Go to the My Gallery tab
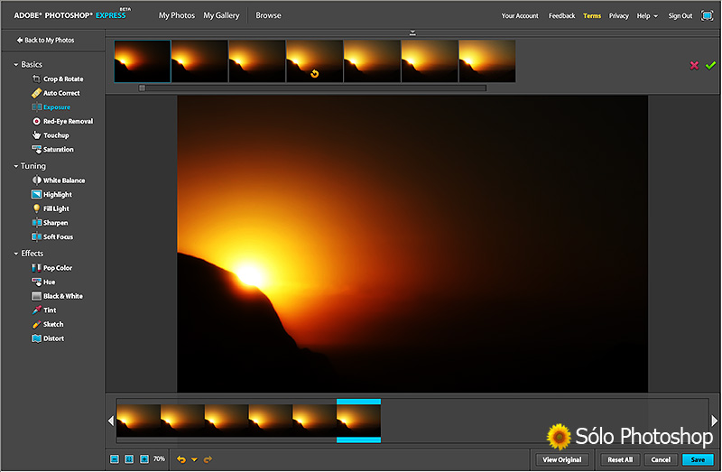 (221, 15)
